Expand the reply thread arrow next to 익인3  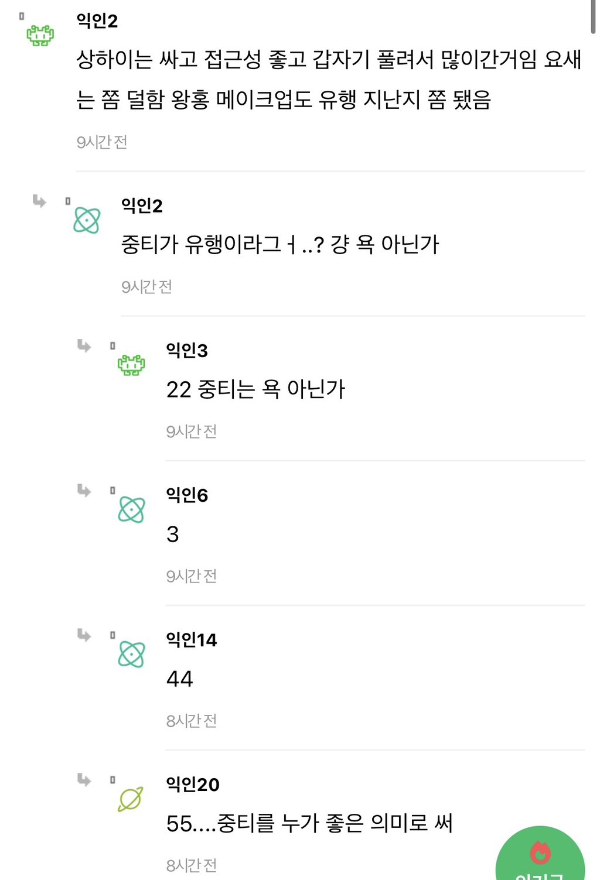tap(84, 347)
